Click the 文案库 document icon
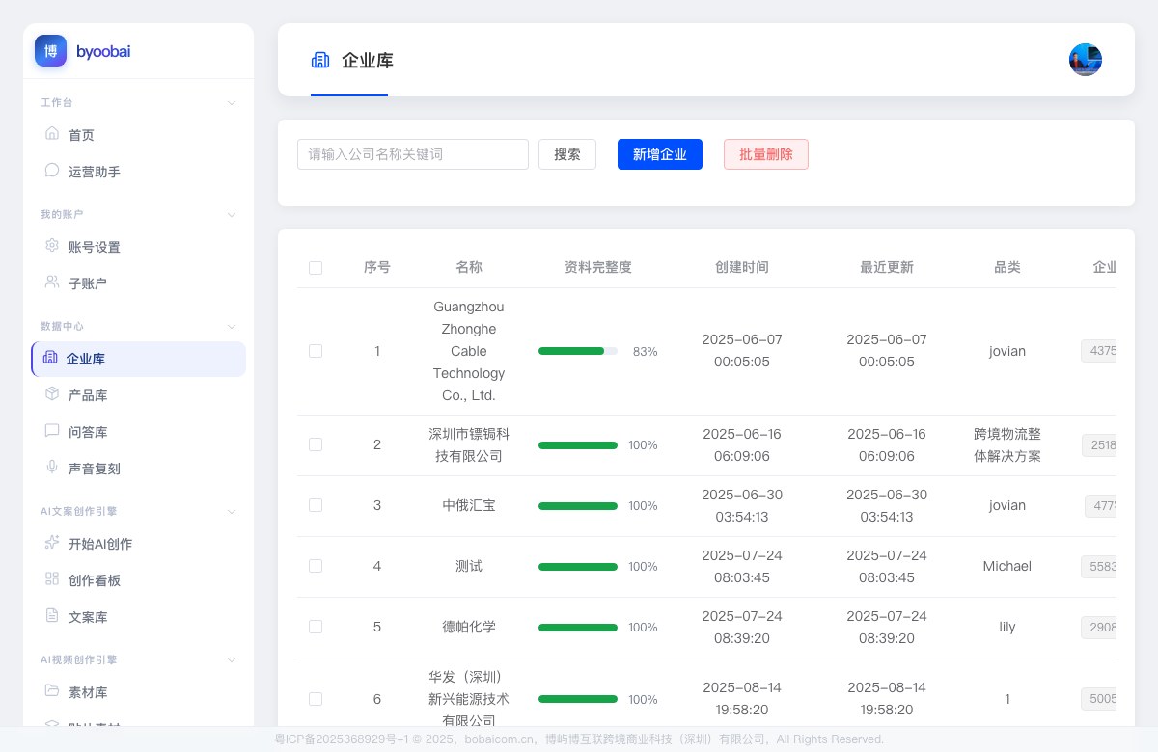Viewport: 1158px width, 752px height. click(x=52, y=616)
